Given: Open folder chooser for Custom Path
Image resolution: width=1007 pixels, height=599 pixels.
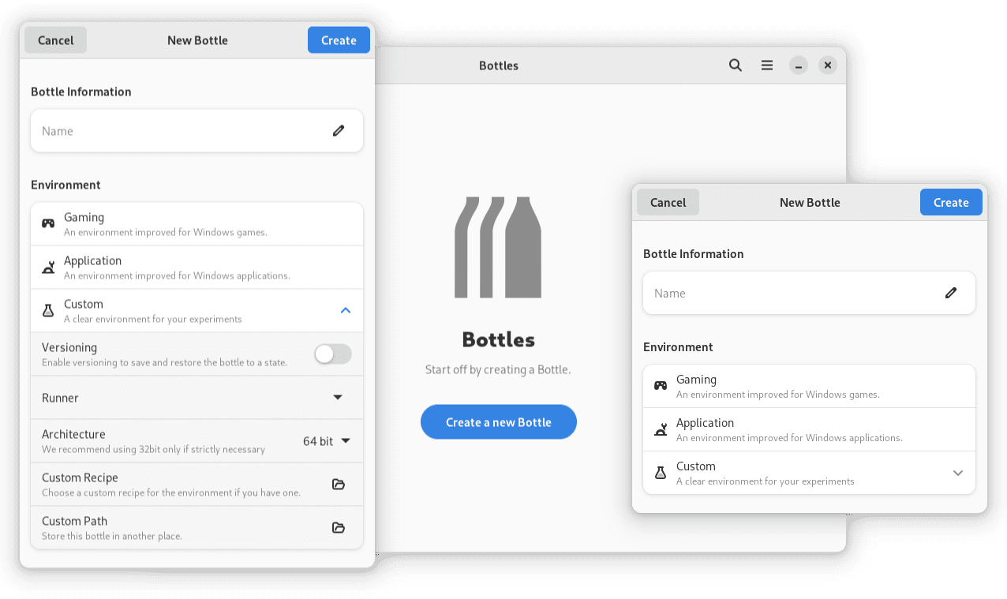Looking at the screenshot, I should [x=339, y=528].
